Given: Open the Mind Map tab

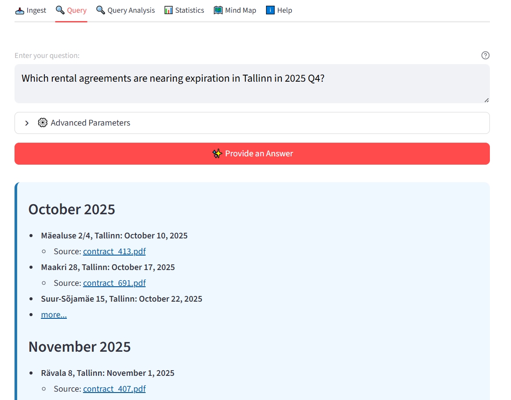Looking at the screenshot, I should (x=235, y=10).
